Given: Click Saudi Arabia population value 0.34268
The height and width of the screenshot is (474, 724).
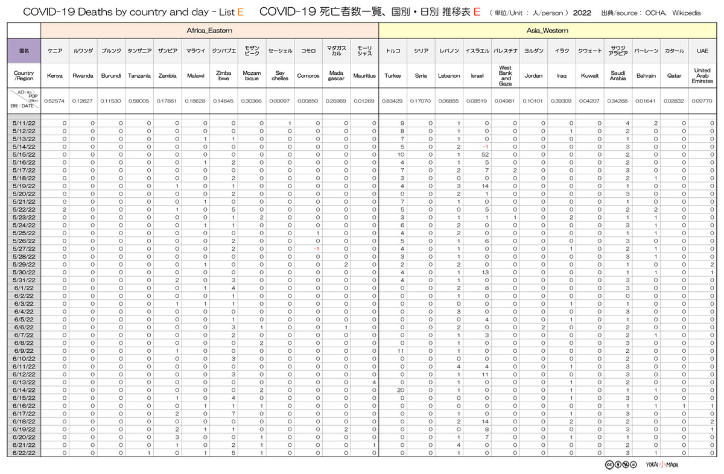Looking at the screenshot, I should click(618, 101).
